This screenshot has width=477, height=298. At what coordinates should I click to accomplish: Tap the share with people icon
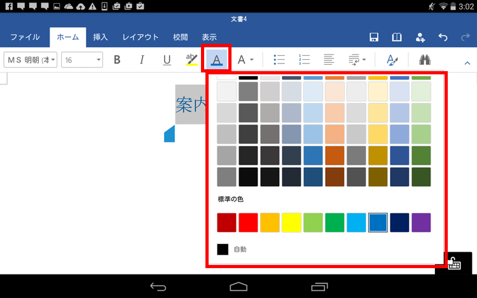pos(420,37)
